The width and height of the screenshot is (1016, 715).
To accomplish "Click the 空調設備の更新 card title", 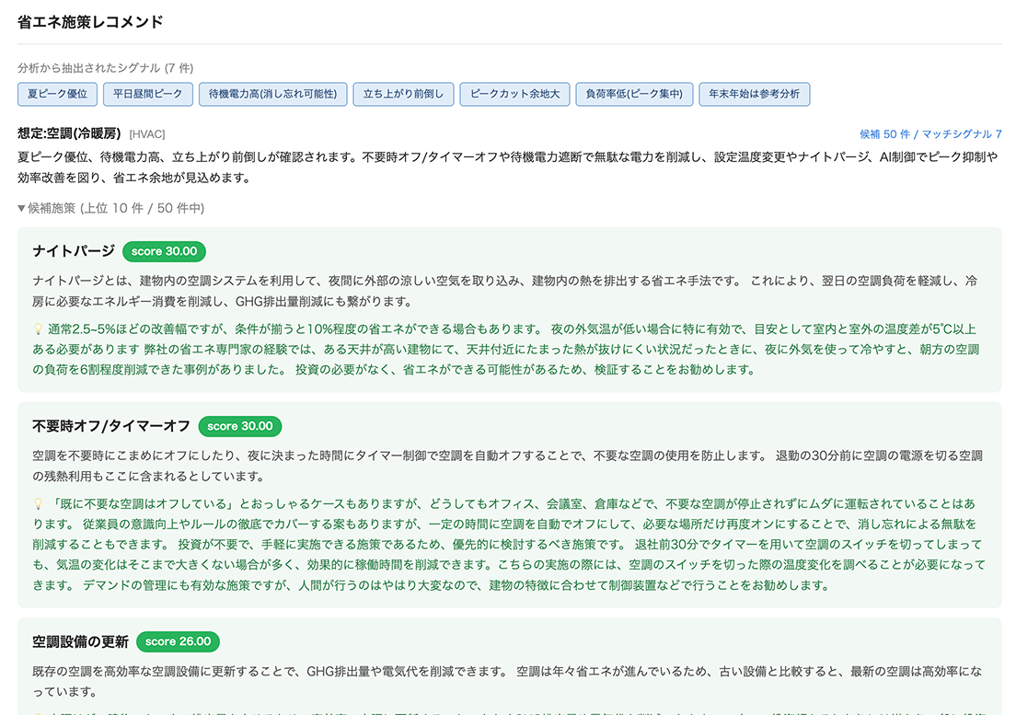I will [80, 641].
